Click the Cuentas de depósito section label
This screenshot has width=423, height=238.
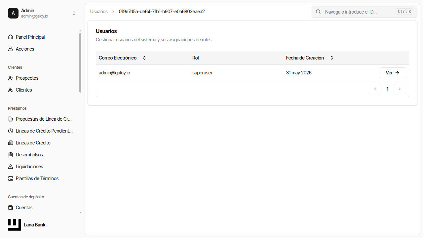[26, 197]
